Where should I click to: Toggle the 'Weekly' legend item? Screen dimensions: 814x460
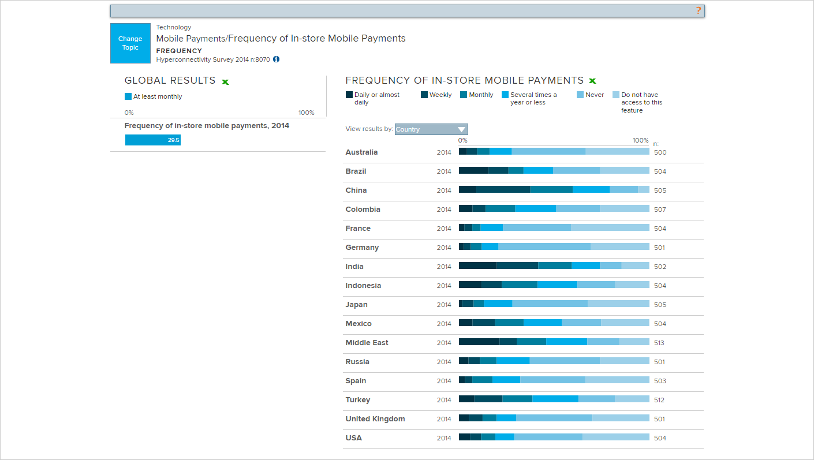click(423, 94)
